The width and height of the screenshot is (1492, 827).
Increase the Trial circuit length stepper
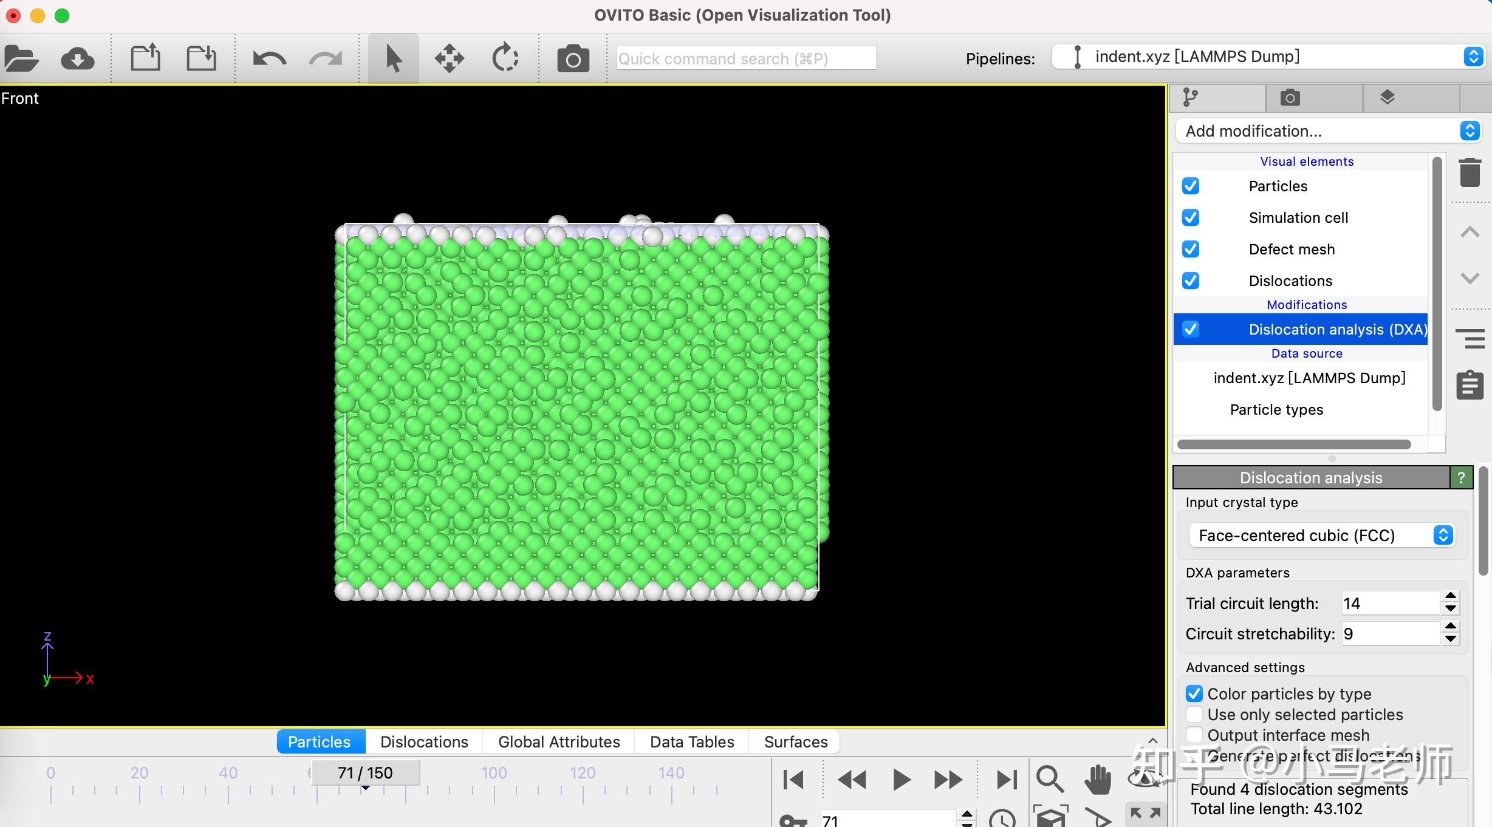(x=1451, y=596)
